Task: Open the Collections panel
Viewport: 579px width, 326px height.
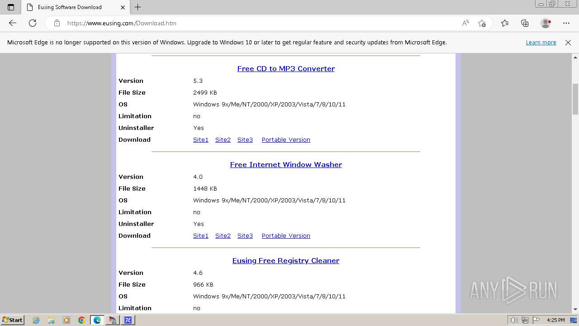Action: click(x=525, y=23)
